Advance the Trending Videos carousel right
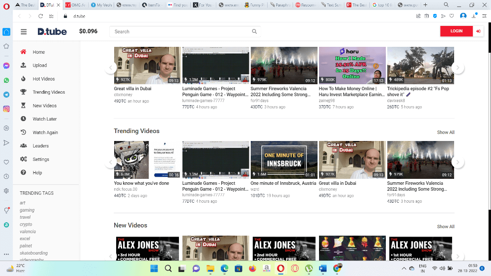The width and height of the screenshot is (491, 276). click(458, 162)
